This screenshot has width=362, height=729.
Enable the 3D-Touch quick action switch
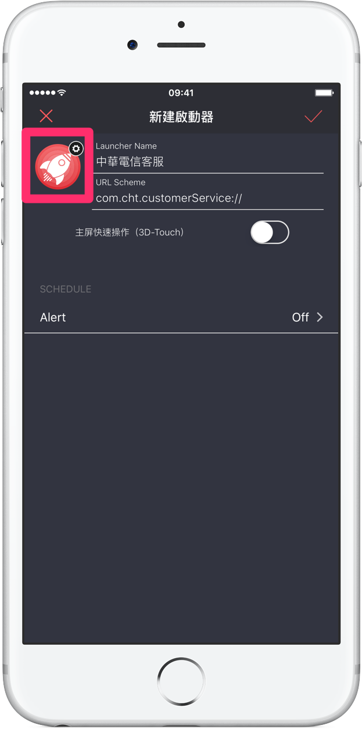coord(270,232)
